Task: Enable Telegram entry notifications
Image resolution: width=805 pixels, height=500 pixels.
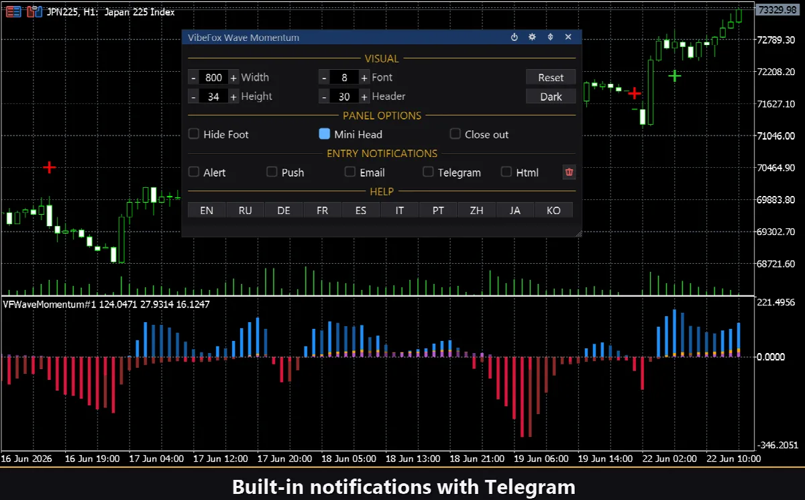Action: pos(428,172)
